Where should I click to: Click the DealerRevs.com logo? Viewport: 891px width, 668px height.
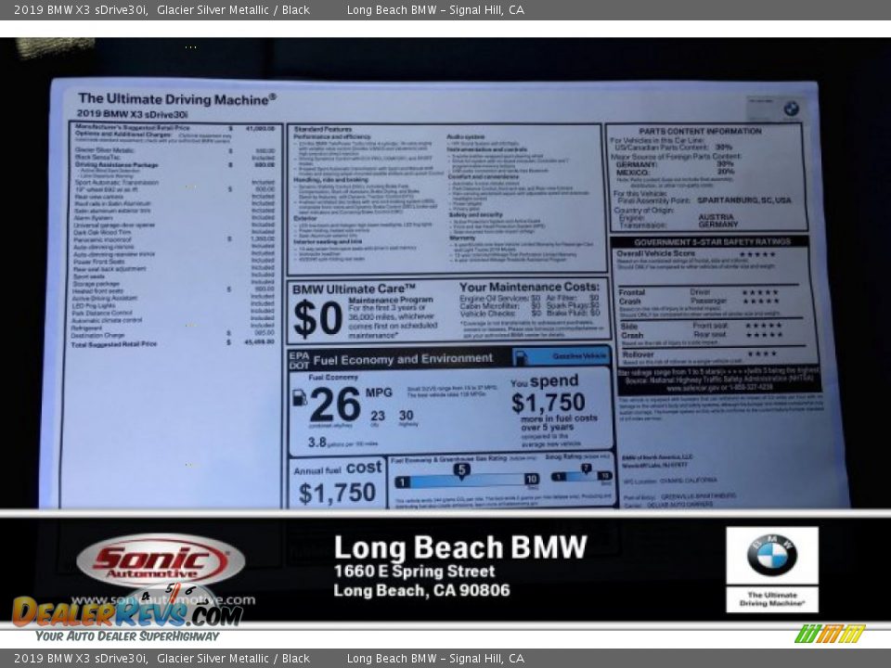coord(127,612)
